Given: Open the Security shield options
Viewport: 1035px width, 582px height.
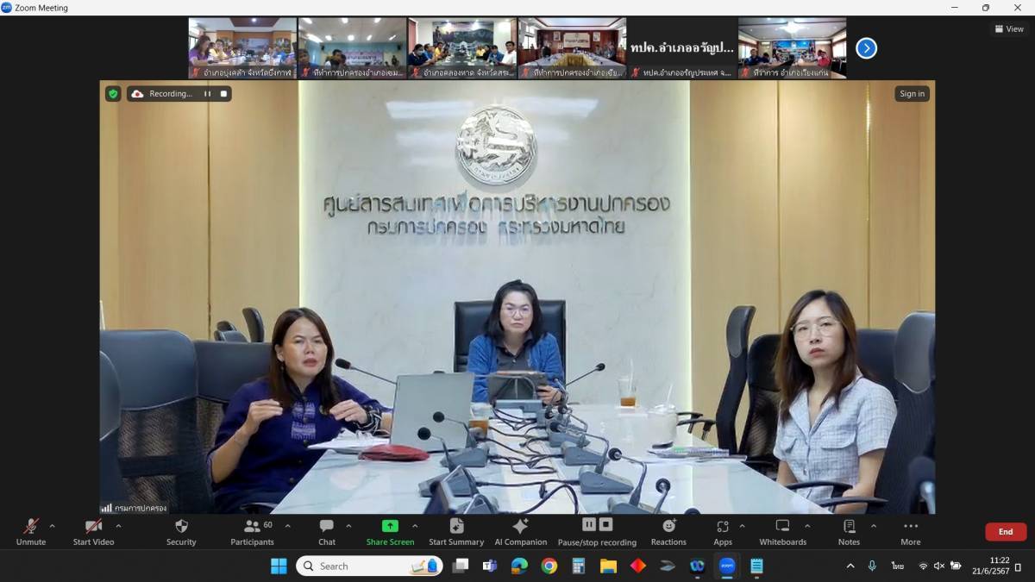Looking at the screenshot, I should (181, 531).
